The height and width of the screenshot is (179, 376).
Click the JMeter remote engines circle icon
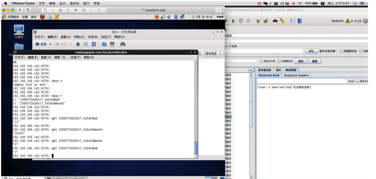coord(365,21)
